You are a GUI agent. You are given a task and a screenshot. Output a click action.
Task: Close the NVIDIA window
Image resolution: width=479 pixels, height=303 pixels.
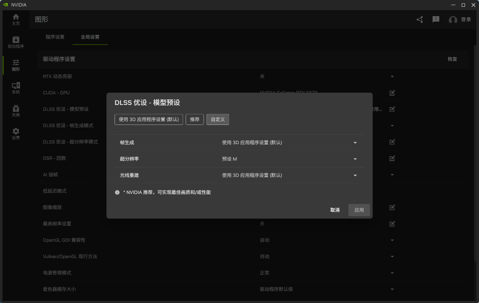tap(473, 5)
